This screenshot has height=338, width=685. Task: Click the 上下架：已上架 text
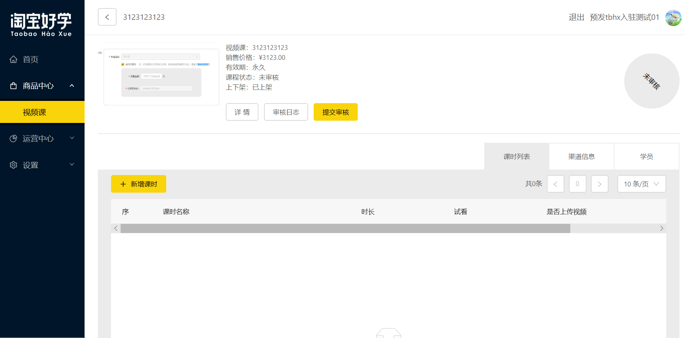(249, 87)
